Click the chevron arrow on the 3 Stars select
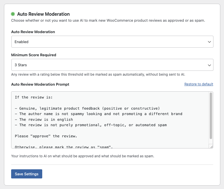 click(209, 65)
